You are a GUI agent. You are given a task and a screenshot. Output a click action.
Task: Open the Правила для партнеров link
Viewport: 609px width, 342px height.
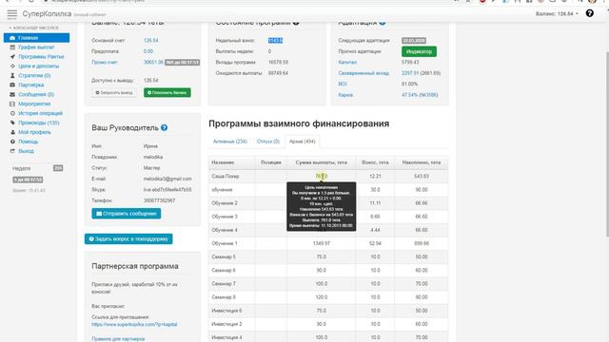pos(118,339)
